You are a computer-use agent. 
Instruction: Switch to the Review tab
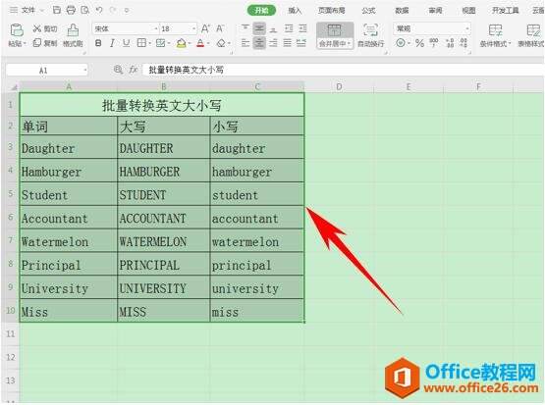[x=435, y=11]
